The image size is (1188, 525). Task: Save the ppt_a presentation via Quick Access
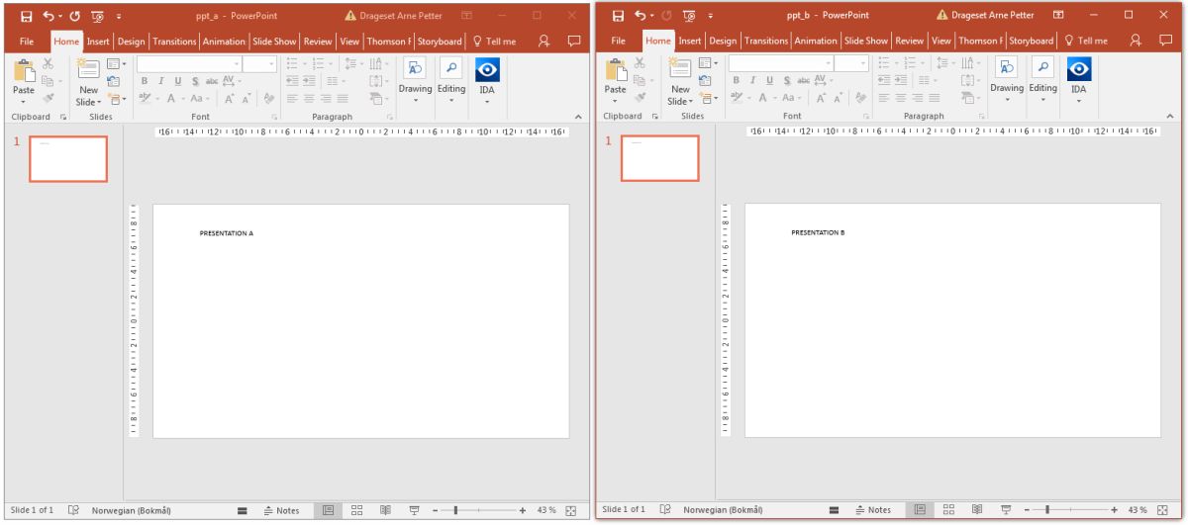click(x=25, y=16)
